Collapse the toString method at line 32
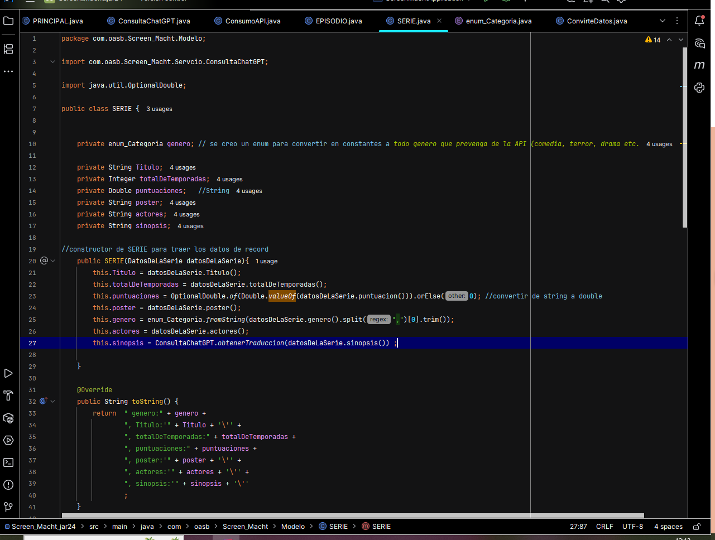Image resolution: width=715 pixels, height=540 pixels. pyautogui.click(x=53, y=401)
